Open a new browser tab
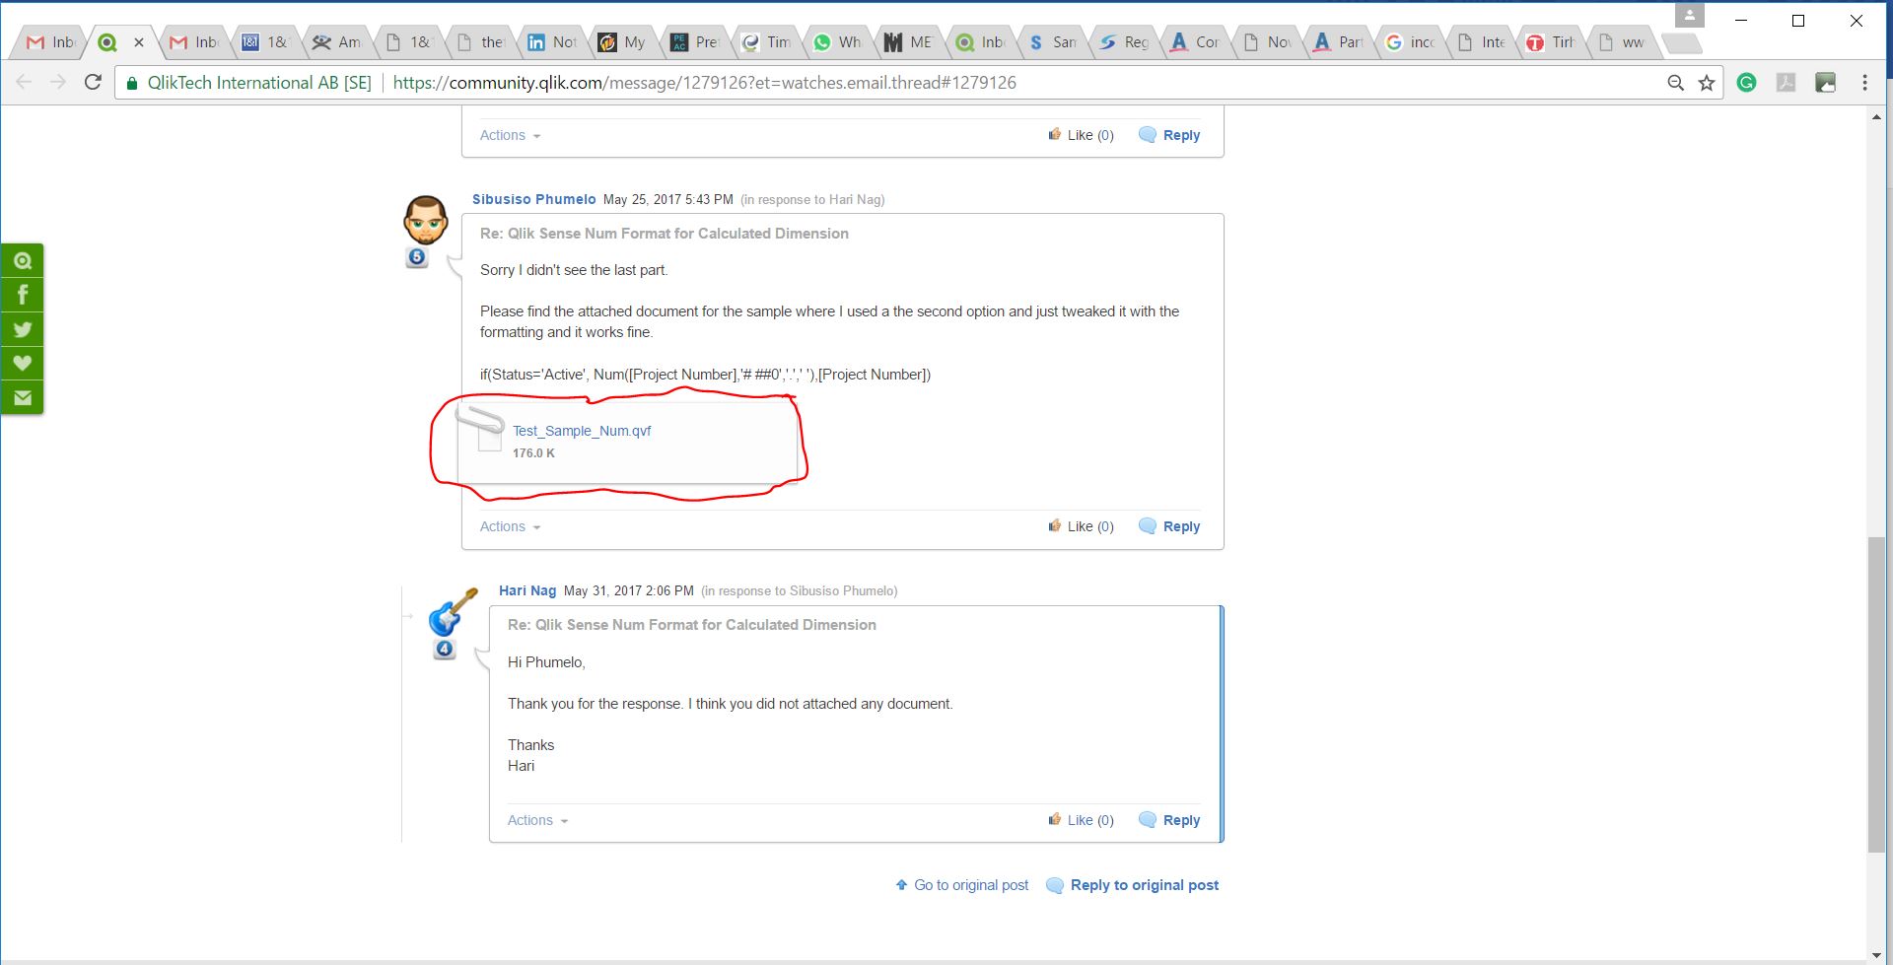Screen dimensions: 1893x965 pos(1682,43)
